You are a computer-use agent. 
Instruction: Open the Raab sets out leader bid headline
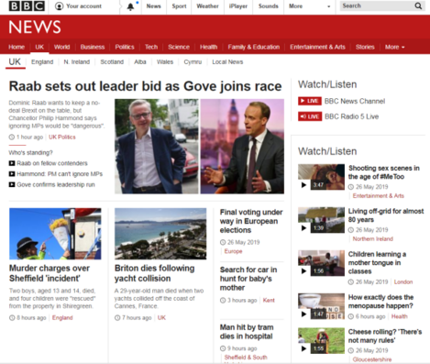[145, 86]
